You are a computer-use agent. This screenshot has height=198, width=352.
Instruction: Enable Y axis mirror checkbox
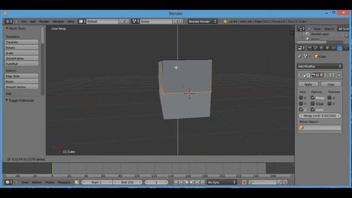tap(301, 104)
